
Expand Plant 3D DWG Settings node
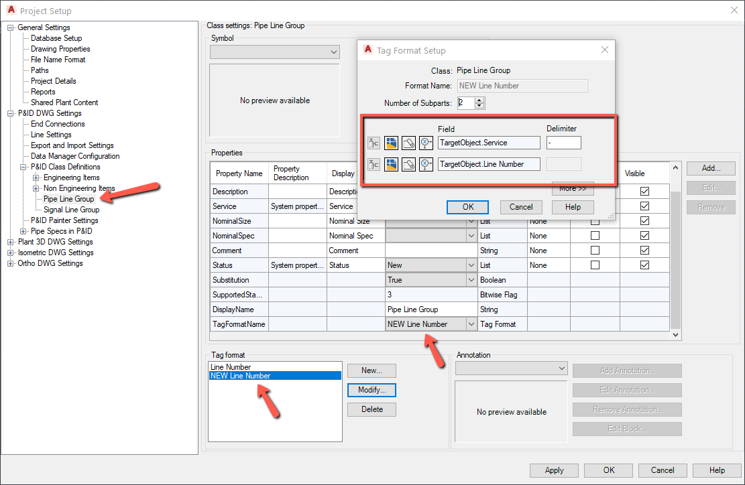[x=11, y=242]
